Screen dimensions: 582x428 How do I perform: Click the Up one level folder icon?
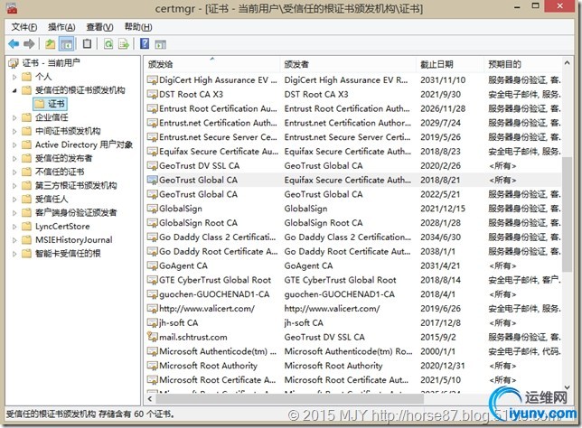50,44
